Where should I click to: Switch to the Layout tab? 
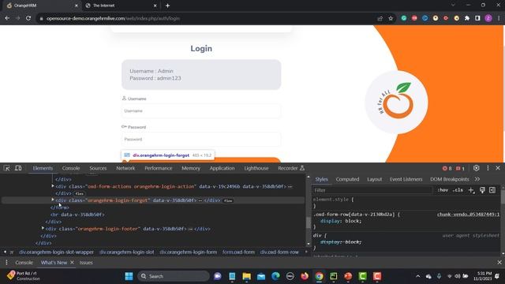pos(375,179)
